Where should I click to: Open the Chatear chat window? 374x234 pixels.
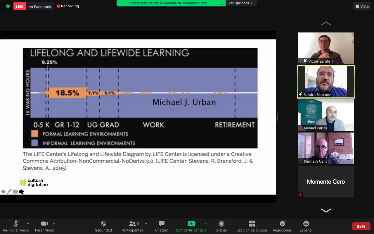coord(161,224)
